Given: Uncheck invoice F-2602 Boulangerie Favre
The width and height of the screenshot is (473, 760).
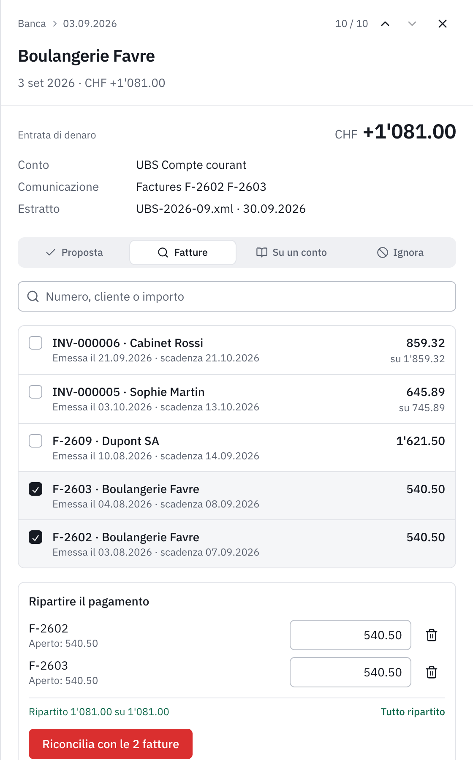Looking at the screenshot, I should coord(35,537).
